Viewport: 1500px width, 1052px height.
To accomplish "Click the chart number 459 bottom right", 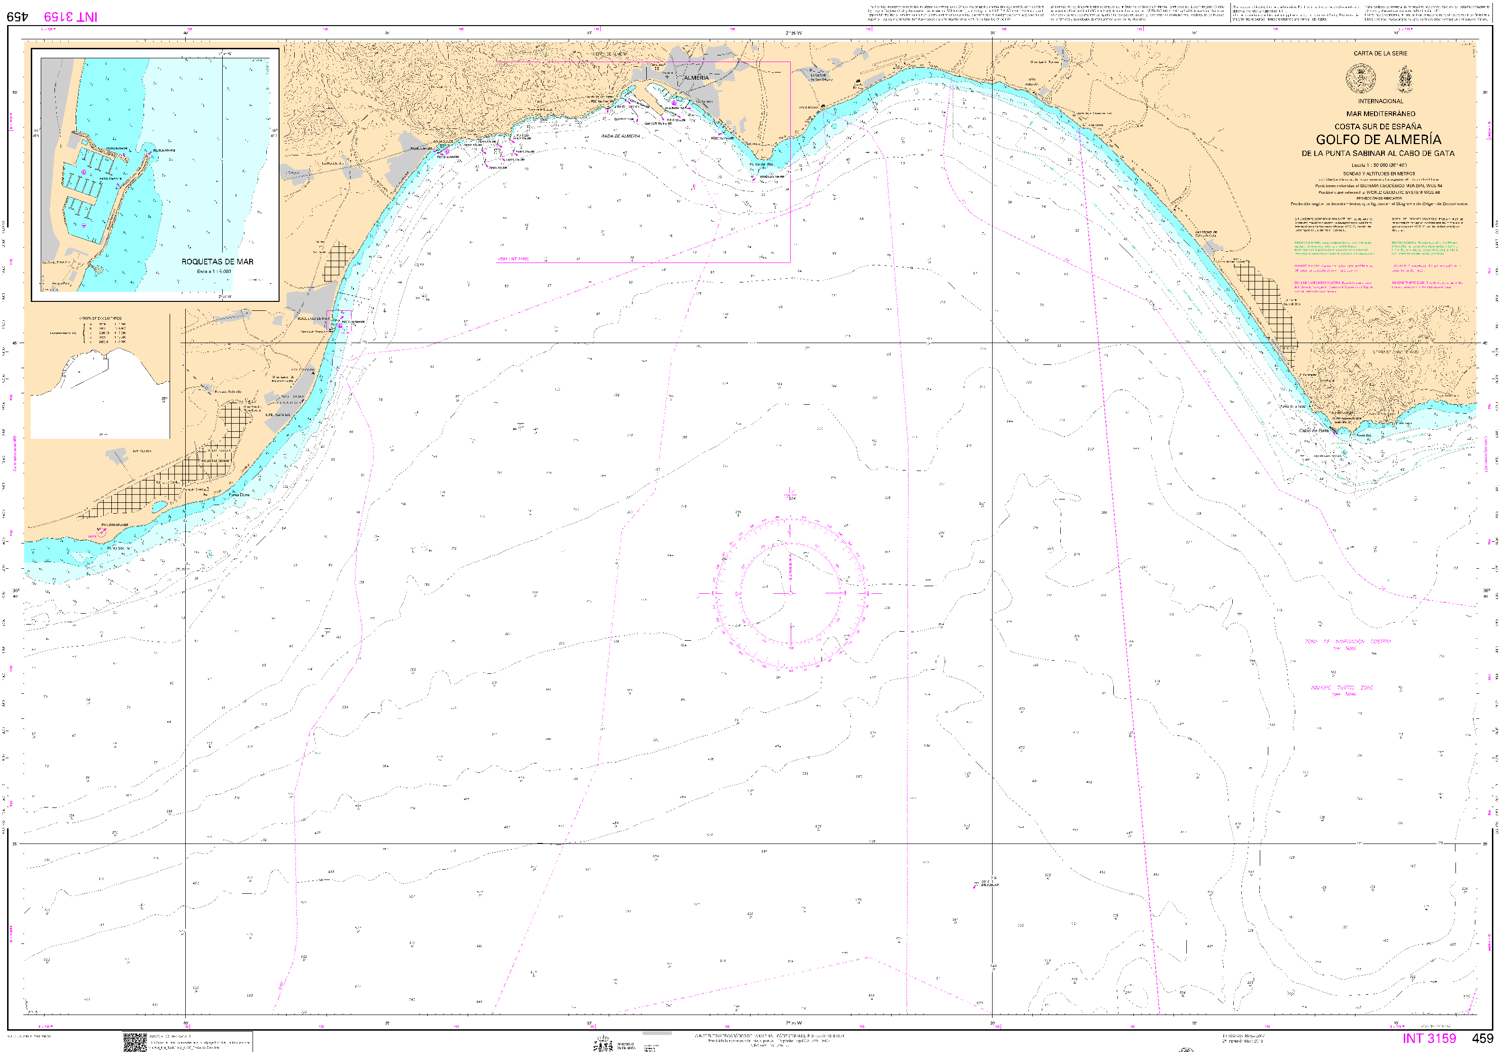I will click(1482, 1038).
